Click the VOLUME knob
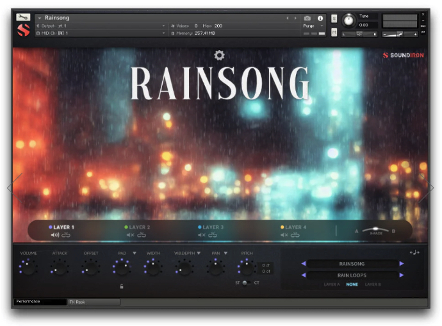The image size is (442, 326). click(x=28, y=267)
